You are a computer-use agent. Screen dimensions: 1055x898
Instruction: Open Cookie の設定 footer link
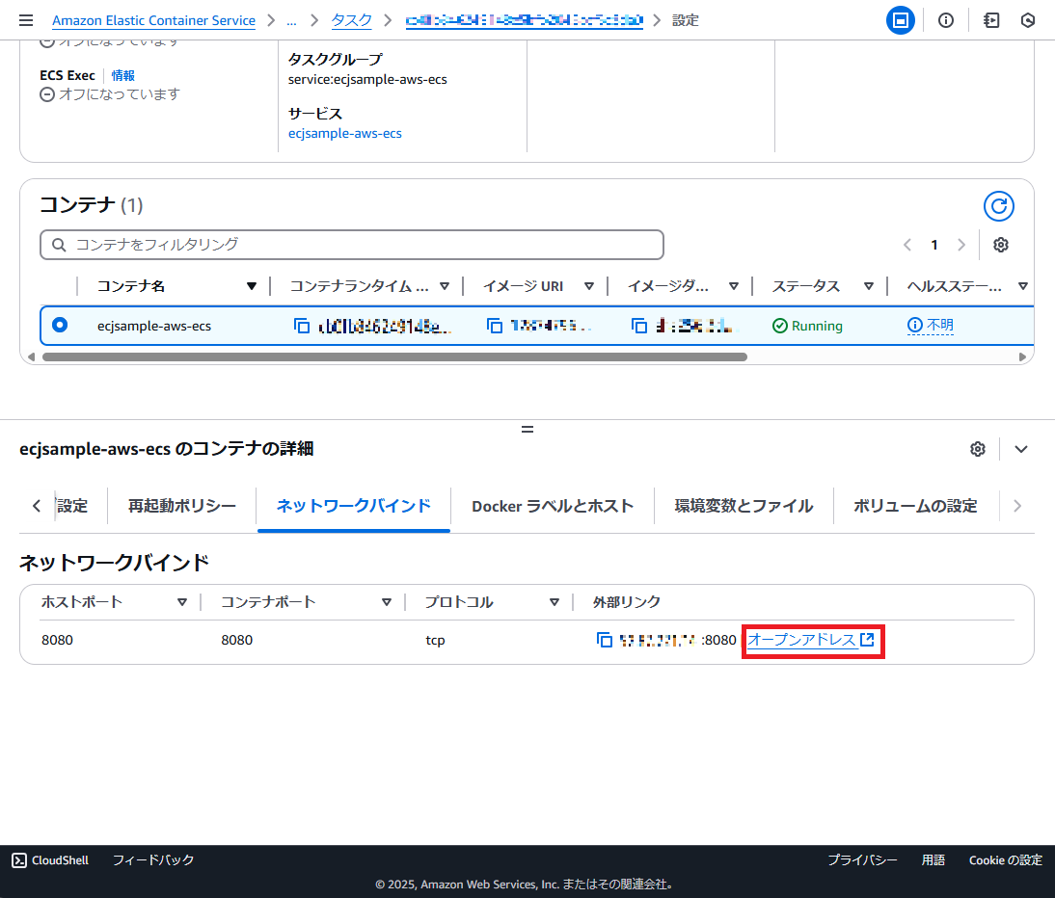tap(1005, 860)
